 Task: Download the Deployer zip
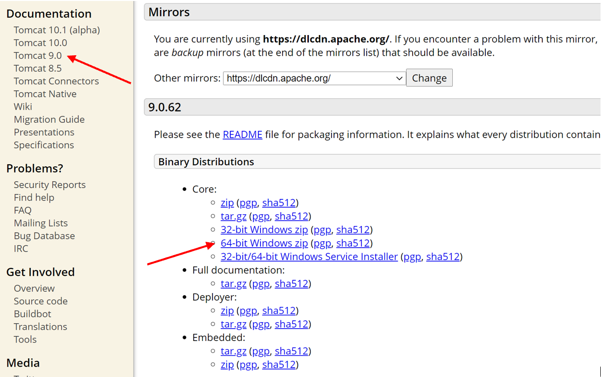(227, 311)
